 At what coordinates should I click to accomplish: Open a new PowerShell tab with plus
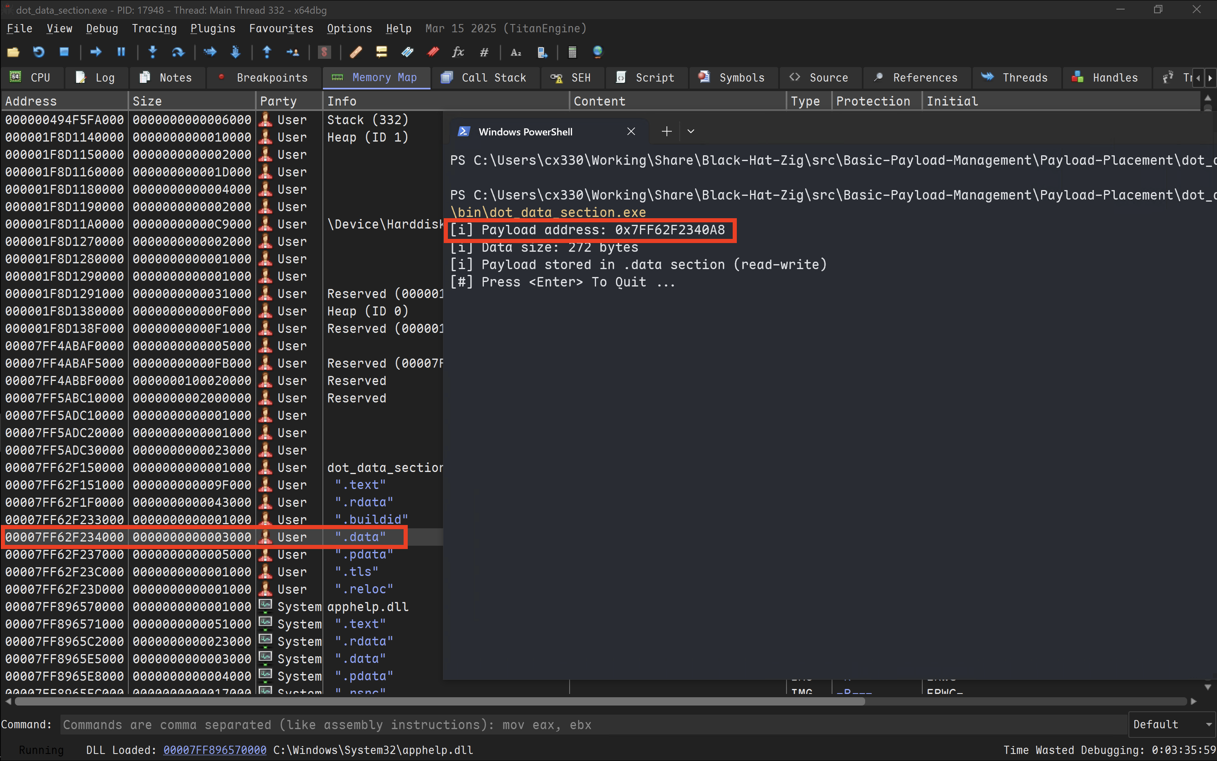[x=666, y=131]
